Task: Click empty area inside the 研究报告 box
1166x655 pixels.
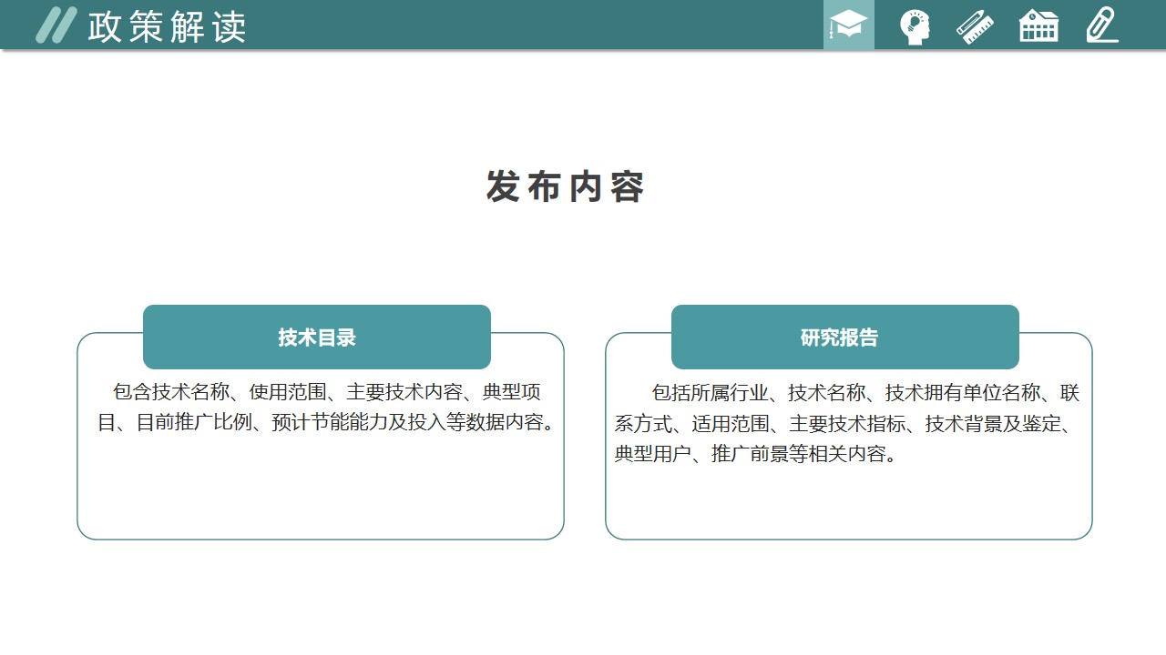Action: [848, 502]
